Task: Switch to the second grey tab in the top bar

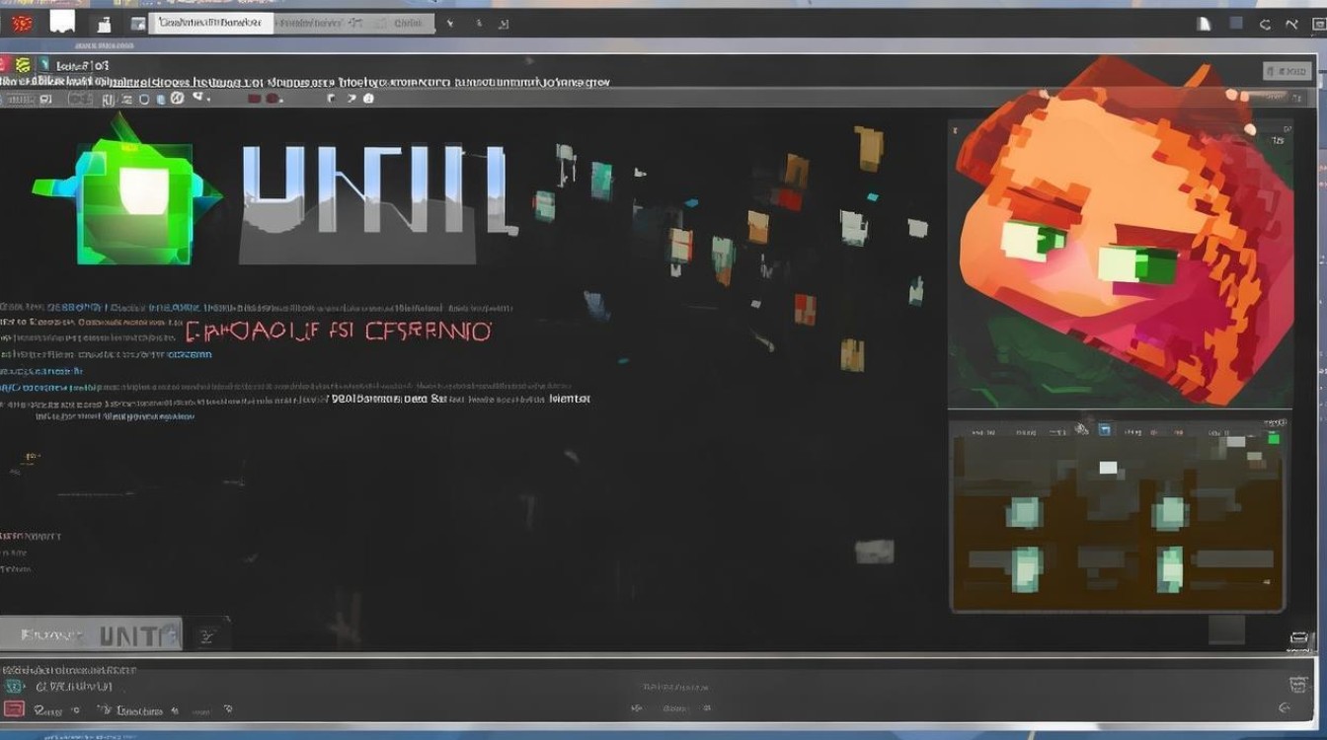Action: (406, 23)
